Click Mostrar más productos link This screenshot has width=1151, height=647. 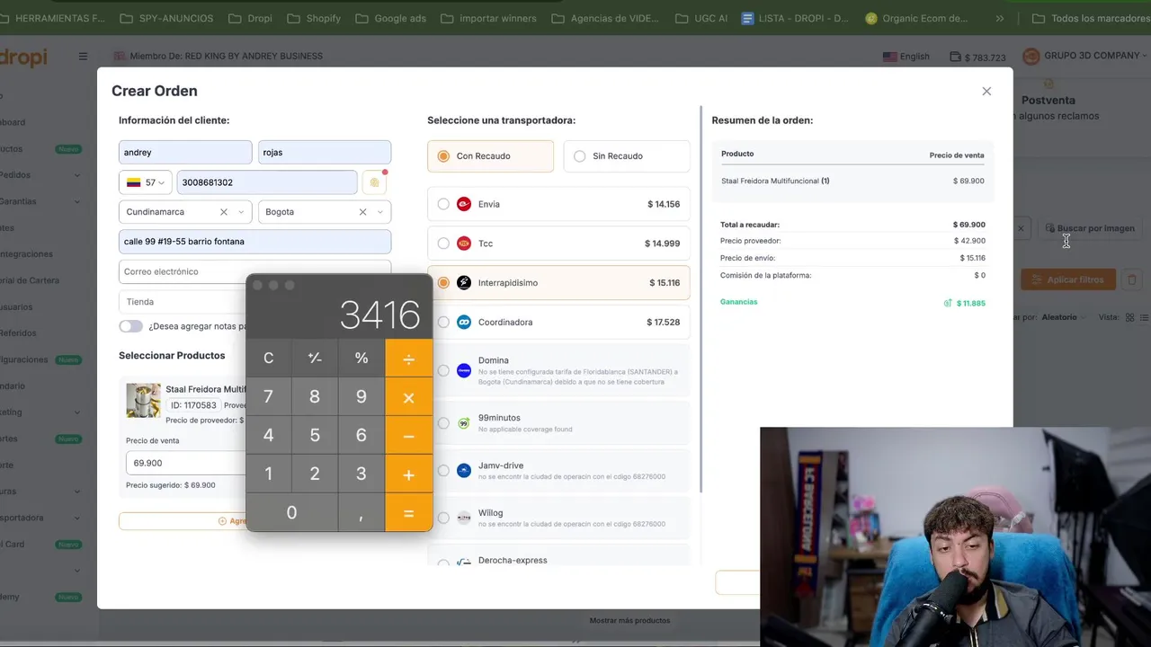click(629, 620)
